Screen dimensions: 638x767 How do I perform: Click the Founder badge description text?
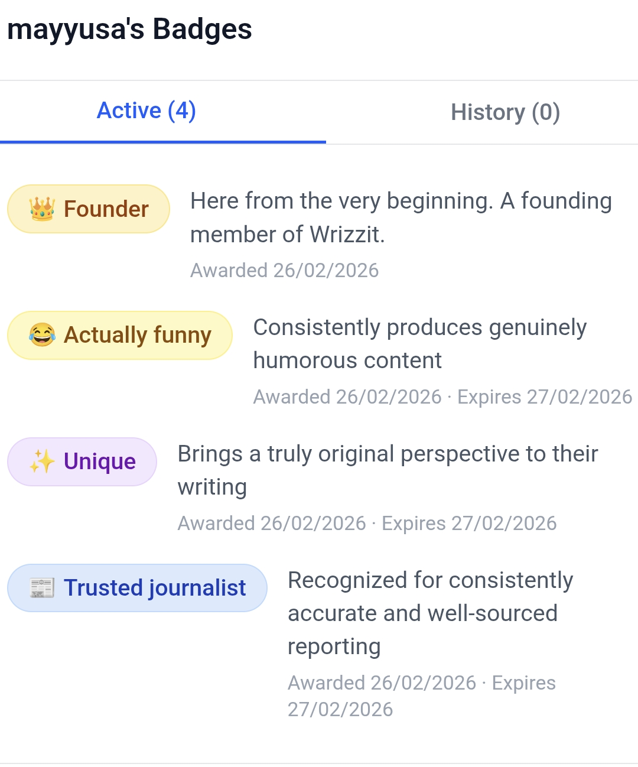point(401,217)
